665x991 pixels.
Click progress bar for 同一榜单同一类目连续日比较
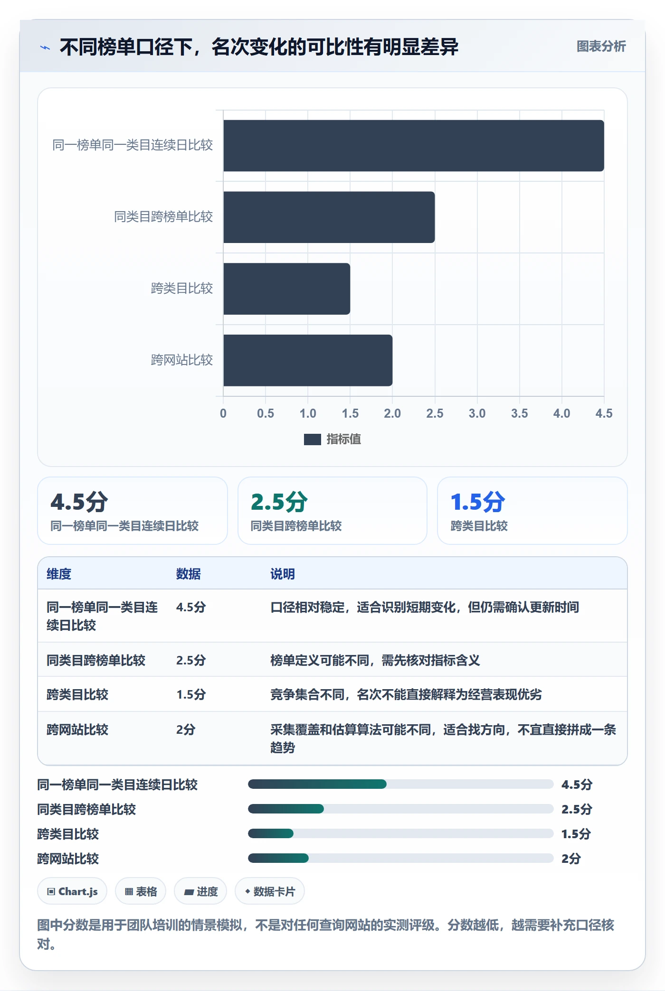click(401, 784)
